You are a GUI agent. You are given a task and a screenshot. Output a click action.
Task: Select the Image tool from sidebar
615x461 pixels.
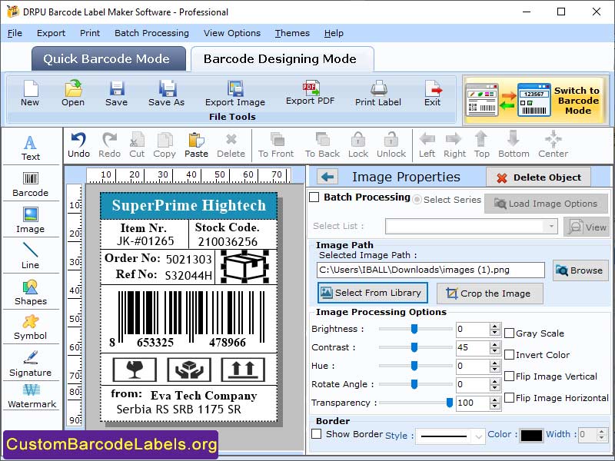31,221
